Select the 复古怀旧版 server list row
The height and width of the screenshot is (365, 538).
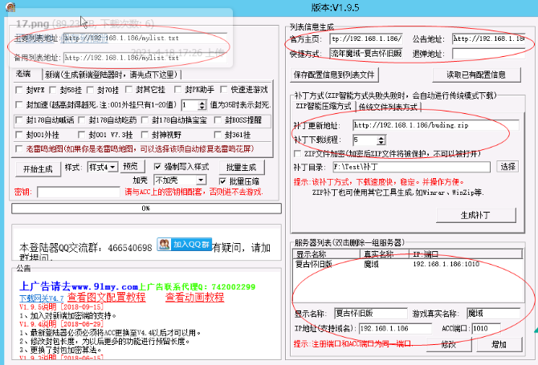(316, 263)
